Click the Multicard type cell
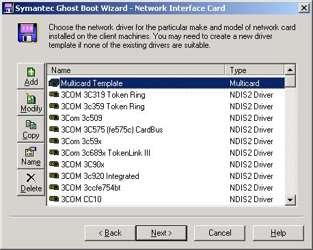This screenshot has height=250, width=313. click(x=245, y=83)
